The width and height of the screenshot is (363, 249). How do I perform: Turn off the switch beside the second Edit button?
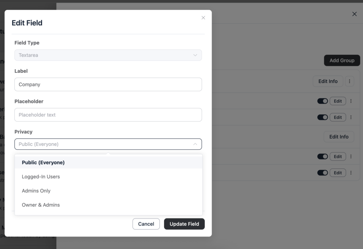click(322, 117)
